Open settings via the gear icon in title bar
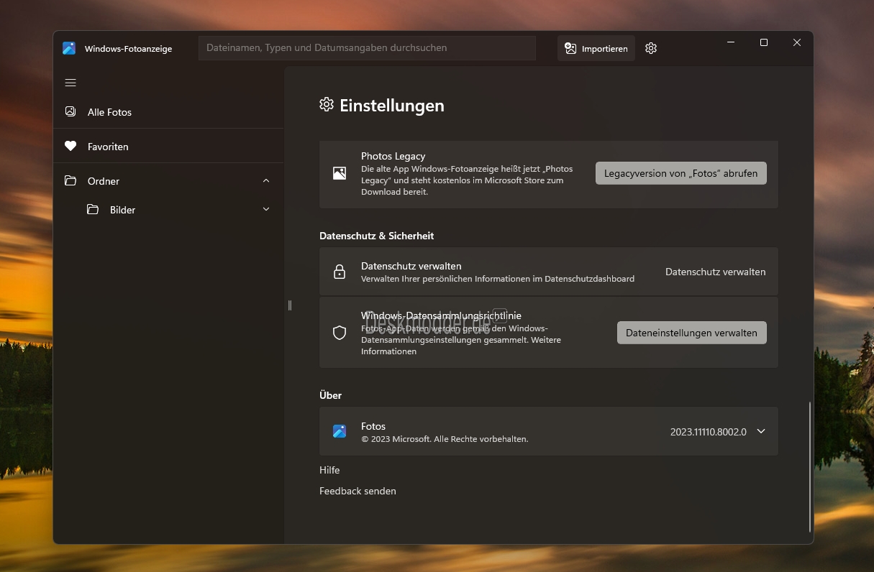The width and height of the screenshot is (874, 572). pos(651,48)
